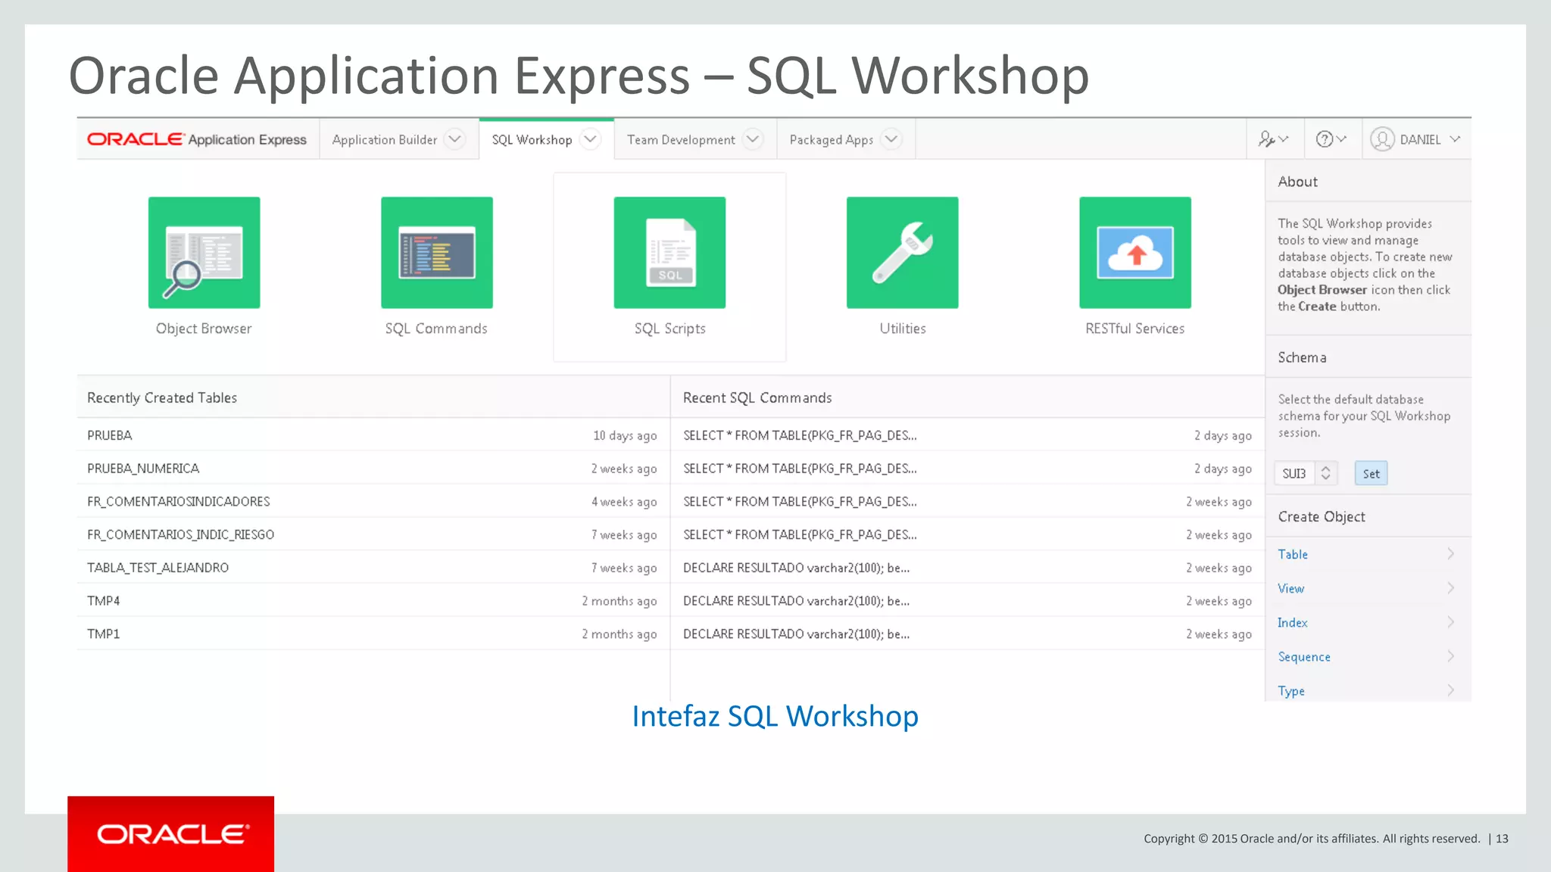
Task: Expand the SQL Workshop dropdown arrow
Action: coord(590,139)
